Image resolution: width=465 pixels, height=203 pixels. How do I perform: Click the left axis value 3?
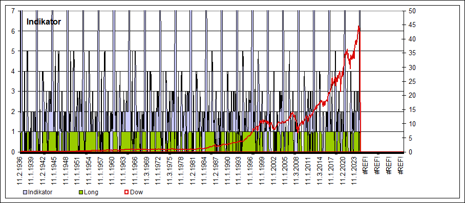point(13,92)
